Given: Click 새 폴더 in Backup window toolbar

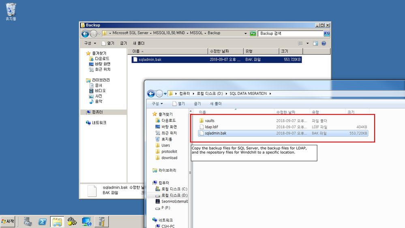Looking at the screenshot, I should (x=138, y=43).
